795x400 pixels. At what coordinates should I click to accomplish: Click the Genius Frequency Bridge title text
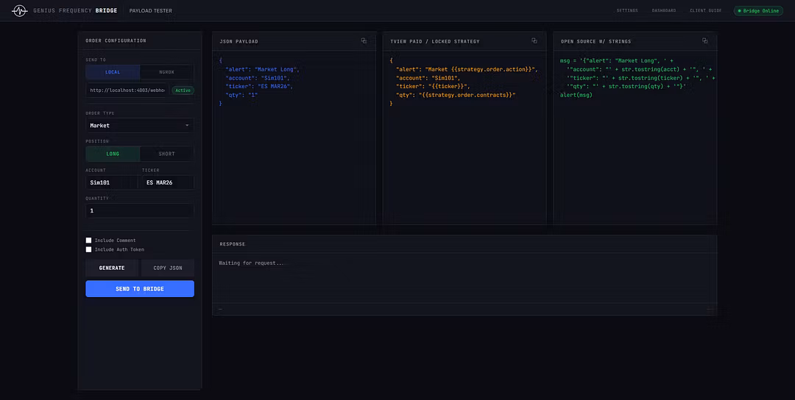pyautogui.click(x=75, y=10)
